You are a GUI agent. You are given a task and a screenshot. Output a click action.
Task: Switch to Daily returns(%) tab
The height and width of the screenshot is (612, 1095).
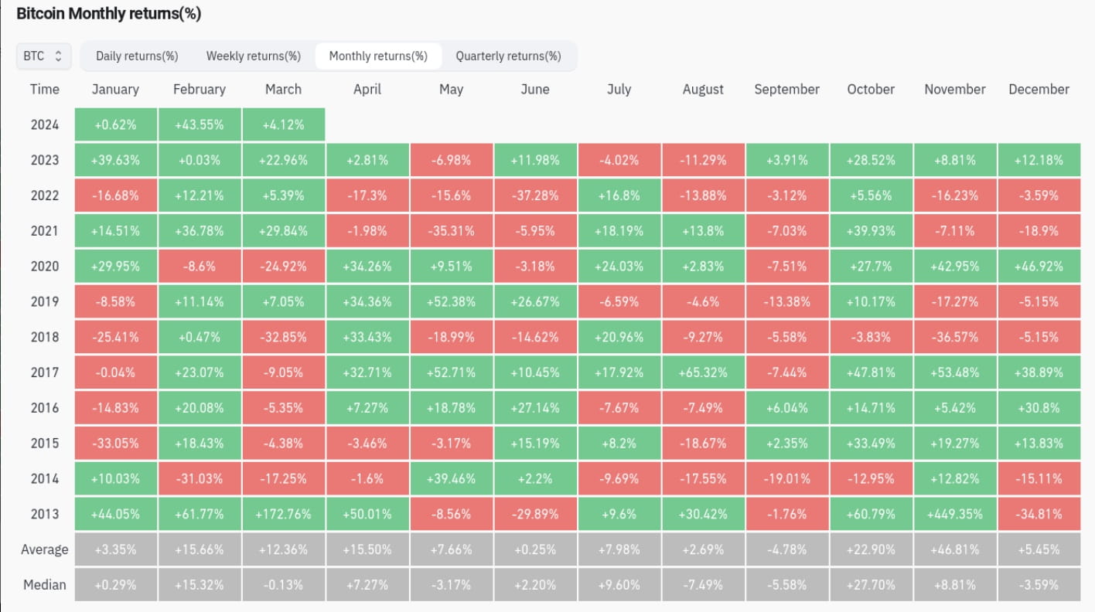136,56
